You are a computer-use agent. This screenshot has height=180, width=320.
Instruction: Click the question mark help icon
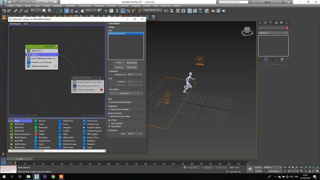(x=153, y=17)
